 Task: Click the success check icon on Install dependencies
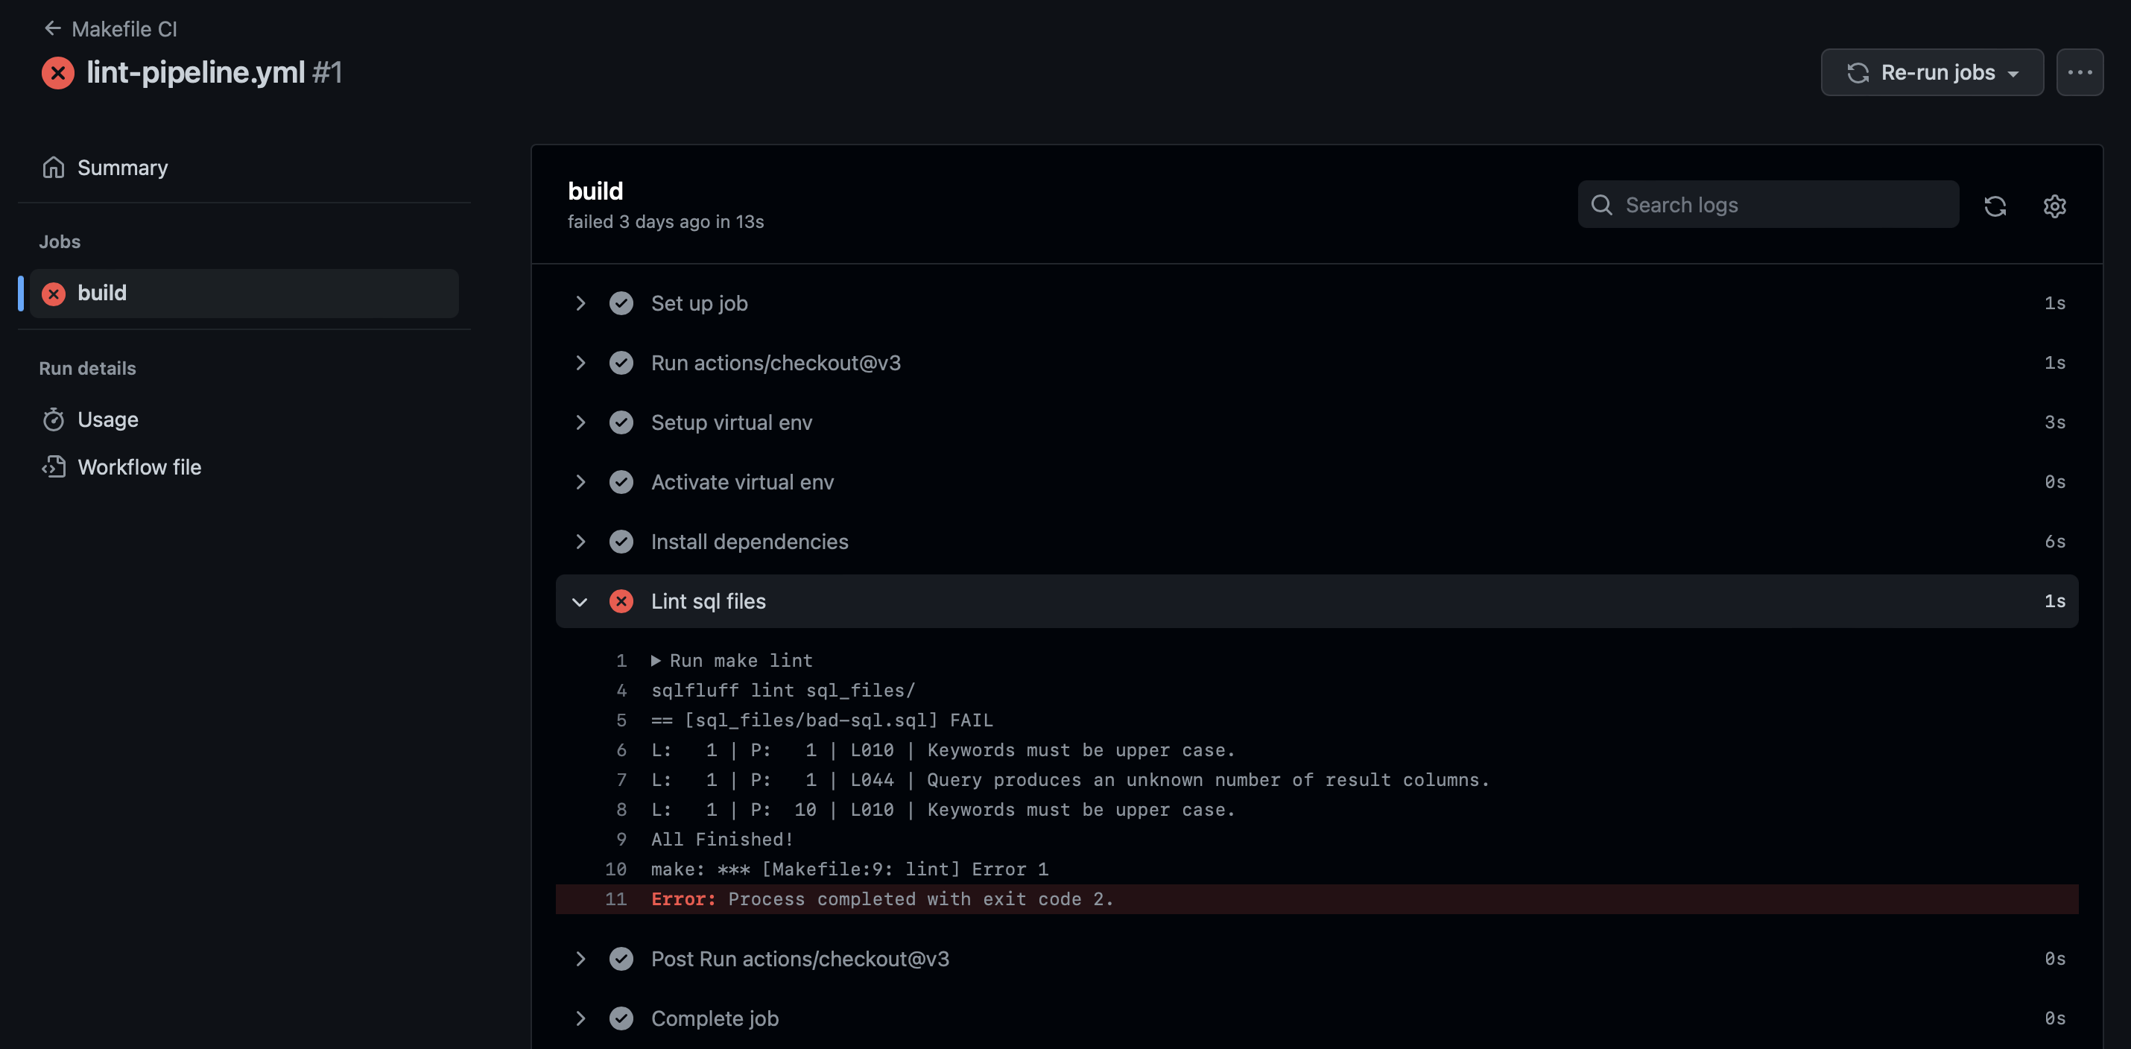[621, 542]
